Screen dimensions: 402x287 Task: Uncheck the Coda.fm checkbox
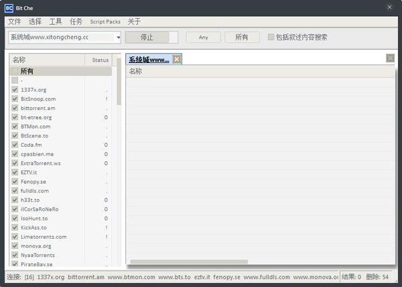[x=15, y=145]
